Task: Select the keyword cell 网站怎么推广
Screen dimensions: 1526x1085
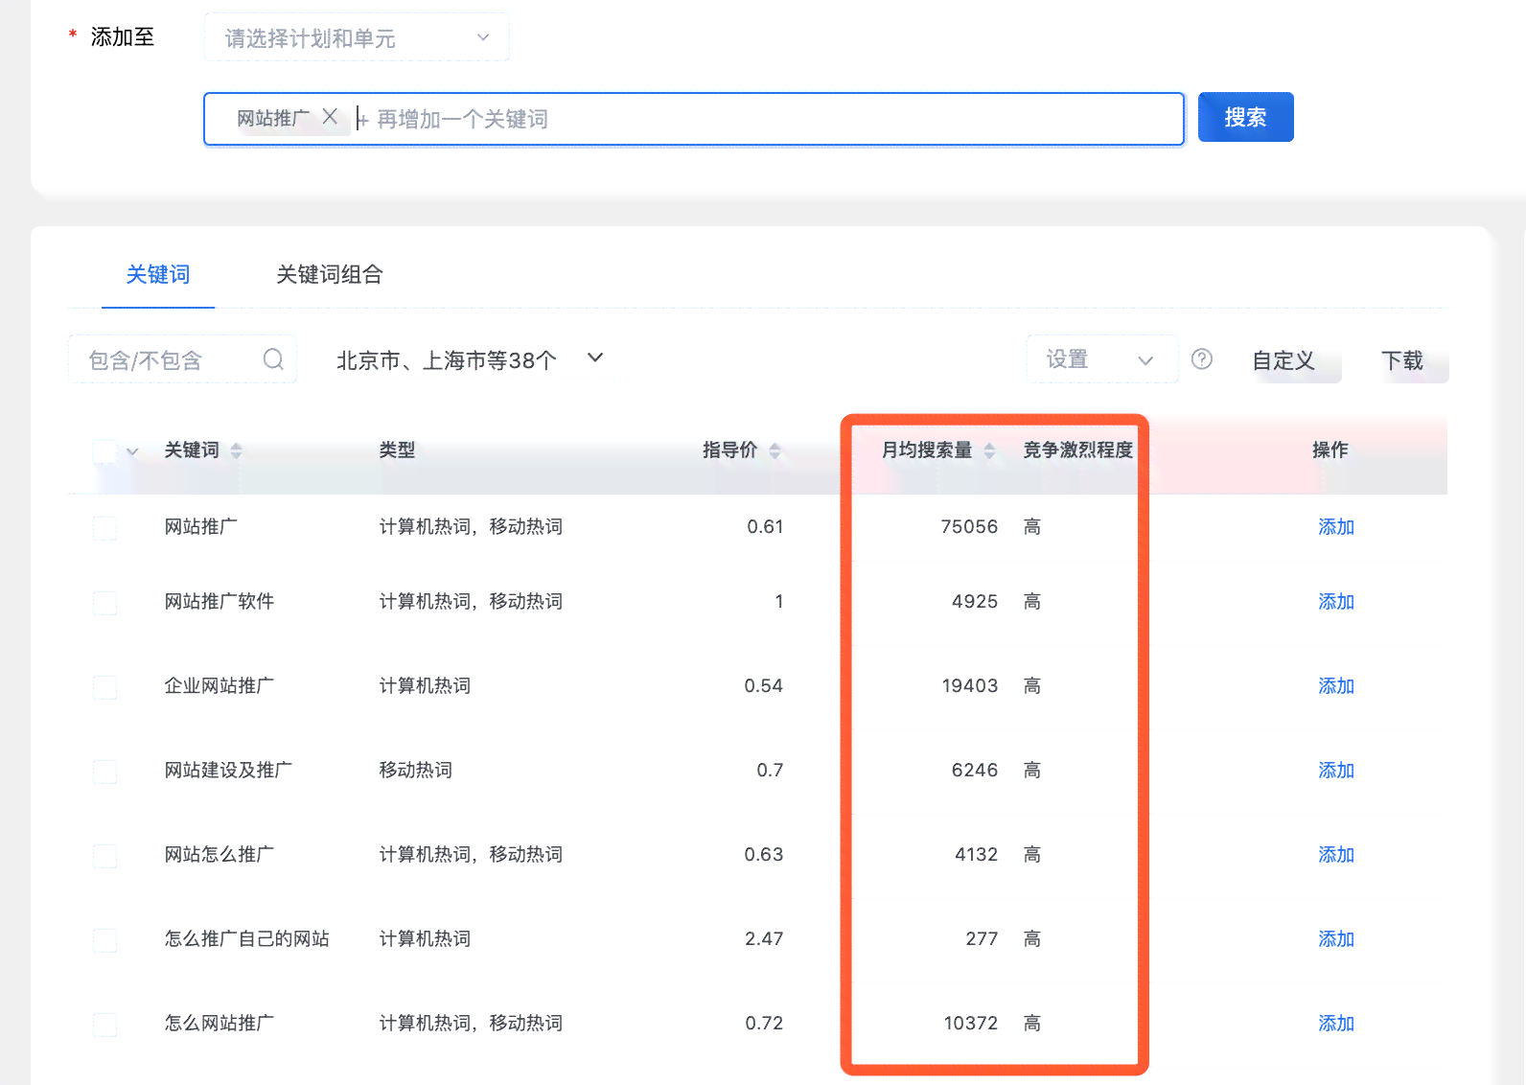Action: coord(220,855)
